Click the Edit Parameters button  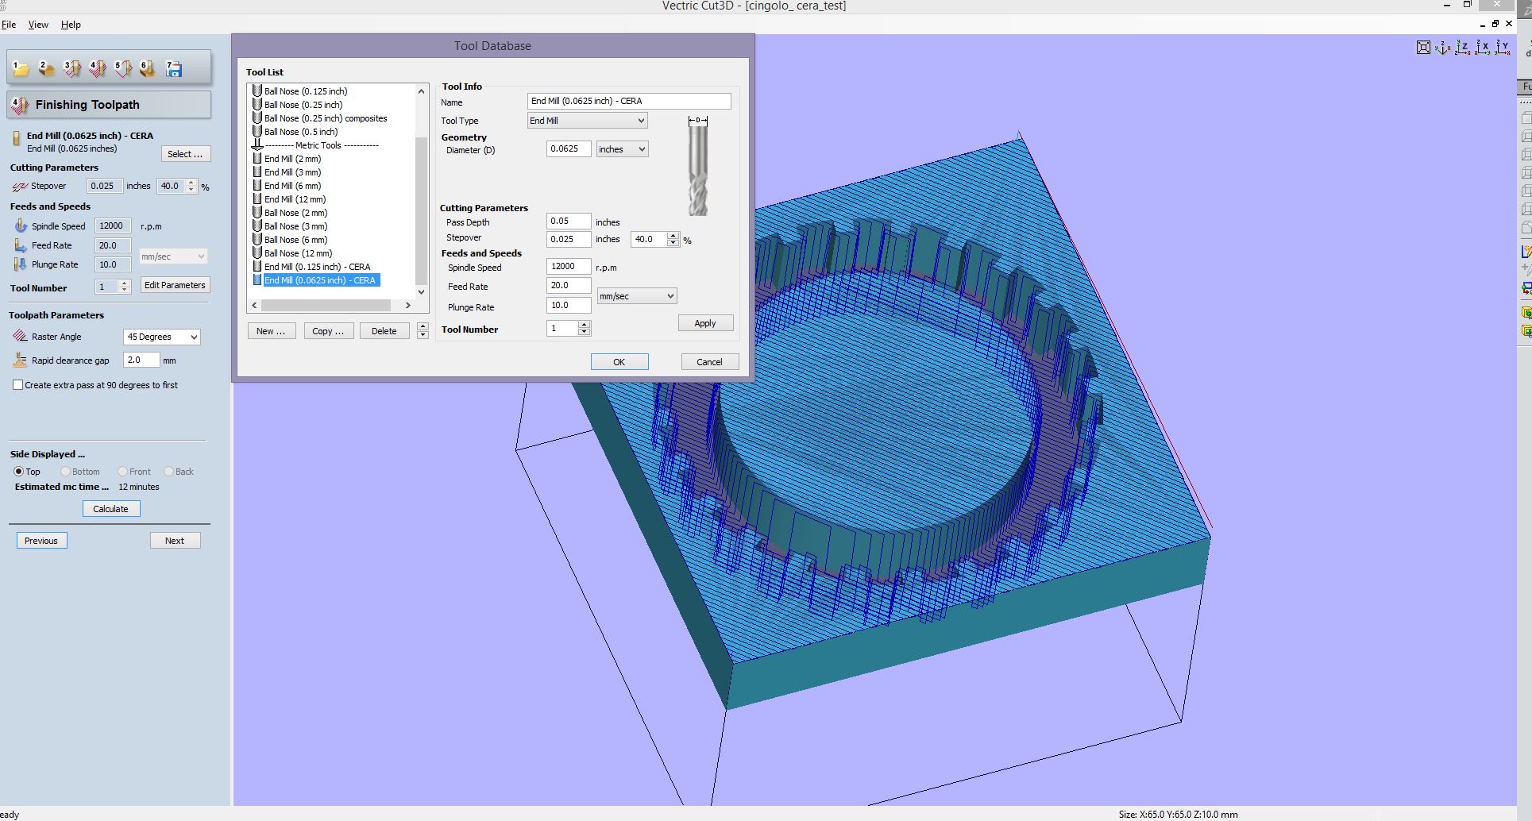(x=175, y=285)
